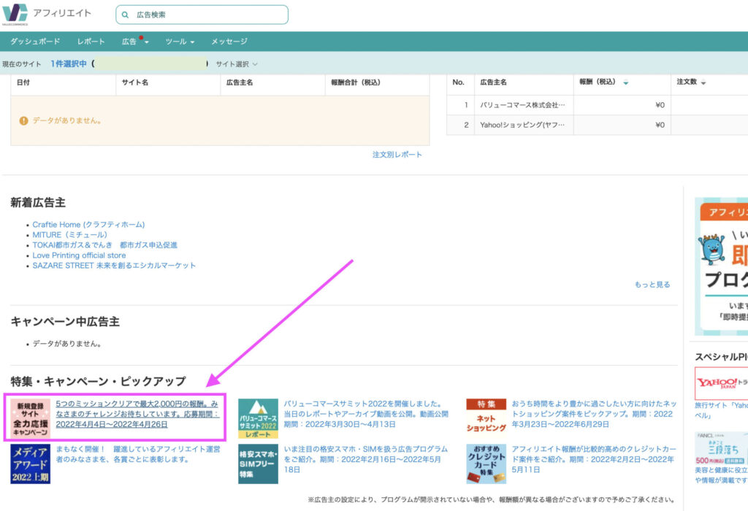Click the blue mascot affiliate banner
Viewport: 748px width, 511px height.
[721, 266]
